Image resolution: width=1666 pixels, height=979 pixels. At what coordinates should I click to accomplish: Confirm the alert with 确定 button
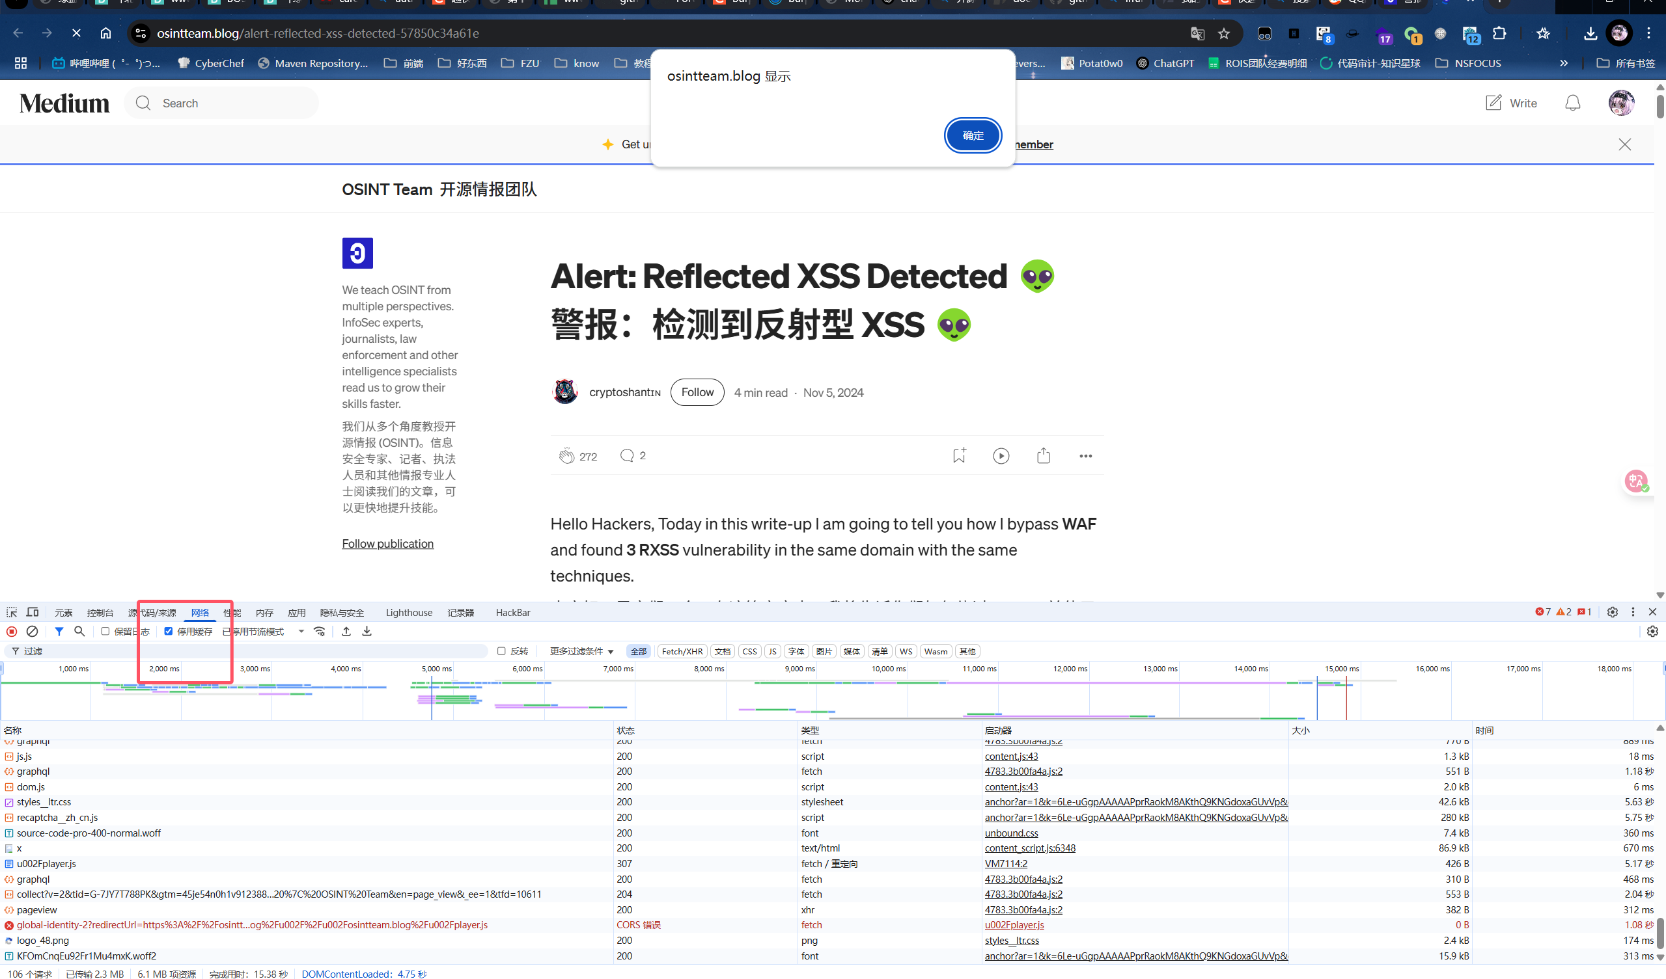point(973,135)
